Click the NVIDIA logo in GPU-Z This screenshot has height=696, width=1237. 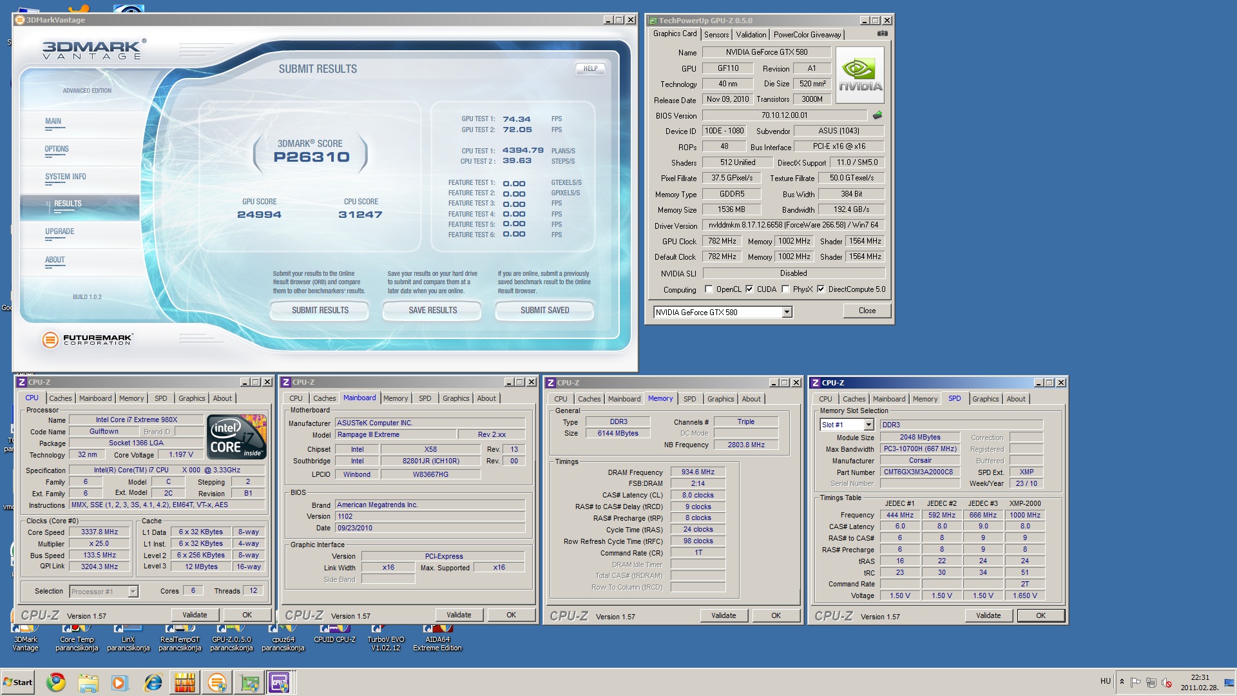(860, 75)
